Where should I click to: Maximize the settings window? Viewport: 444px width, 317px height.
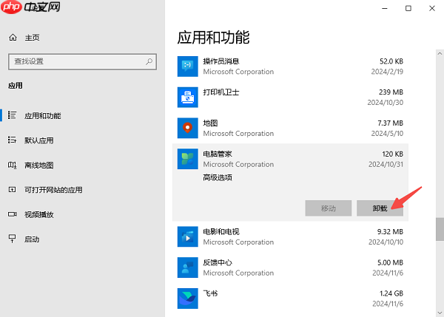click(x=408, y=8)
